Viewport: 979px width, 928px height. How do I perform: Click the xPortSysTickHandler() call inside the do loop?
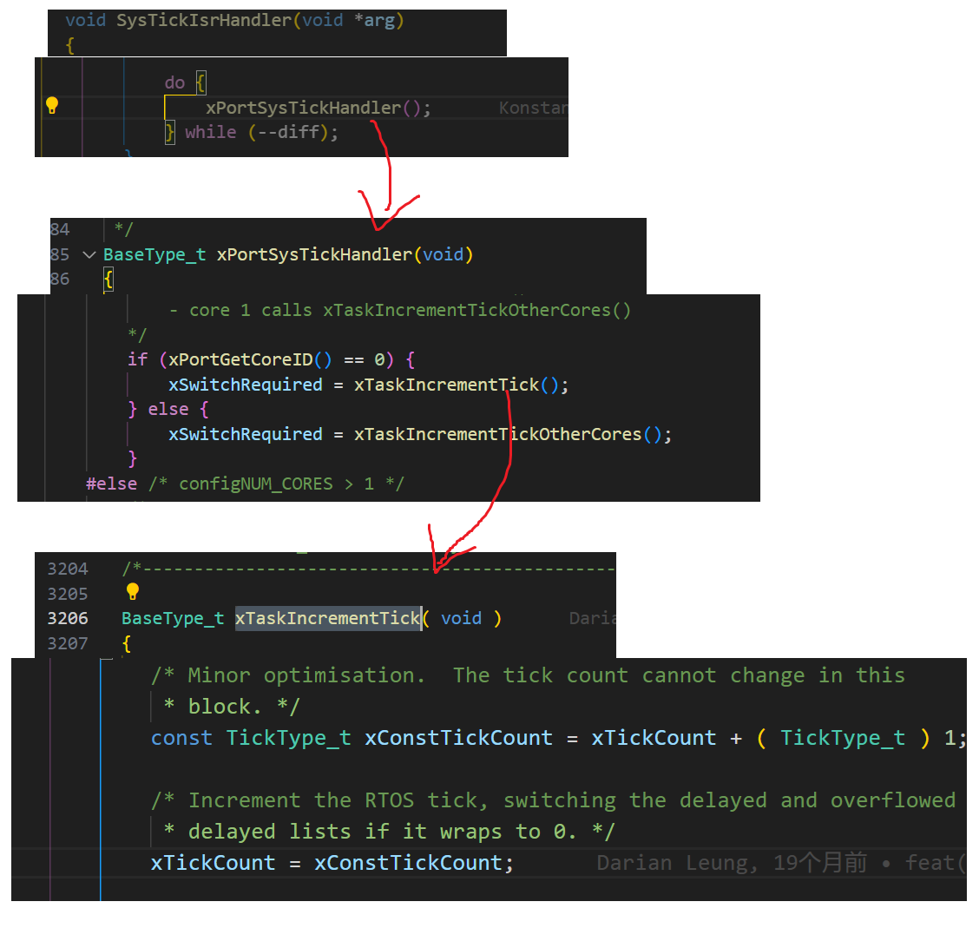coord(319,108)
